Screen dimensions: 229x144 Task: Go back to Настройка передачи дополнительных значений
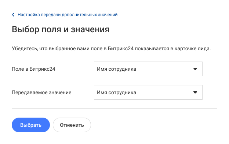point(68,15)
